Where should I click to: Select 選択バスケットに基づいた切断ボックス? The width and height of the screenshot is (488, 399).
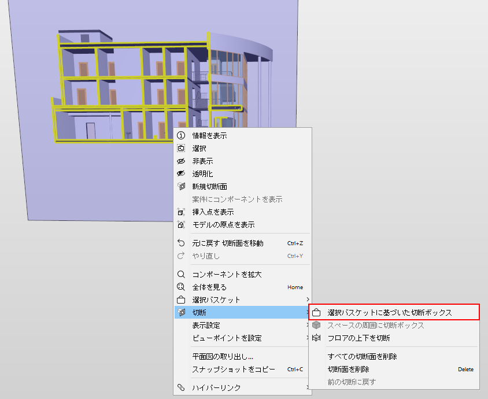click(x=394, y=312)
